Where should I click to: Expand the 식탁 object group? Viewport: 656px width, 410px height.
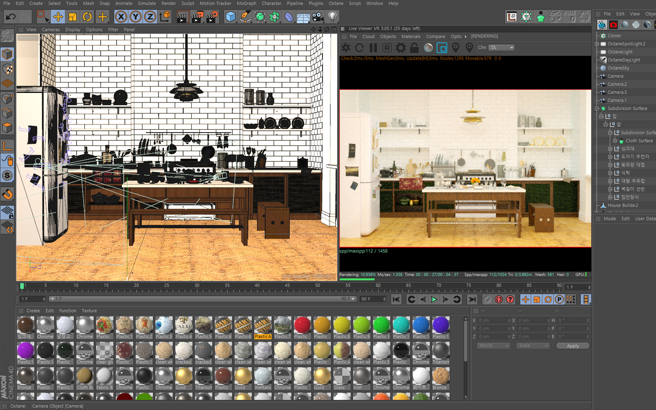click(x=610, y=173)
